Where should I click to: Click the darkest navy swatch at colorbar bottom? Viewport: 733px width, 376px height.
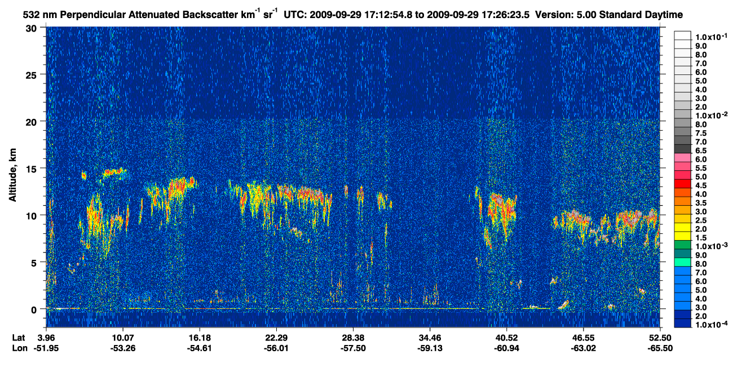coord(682,322)
